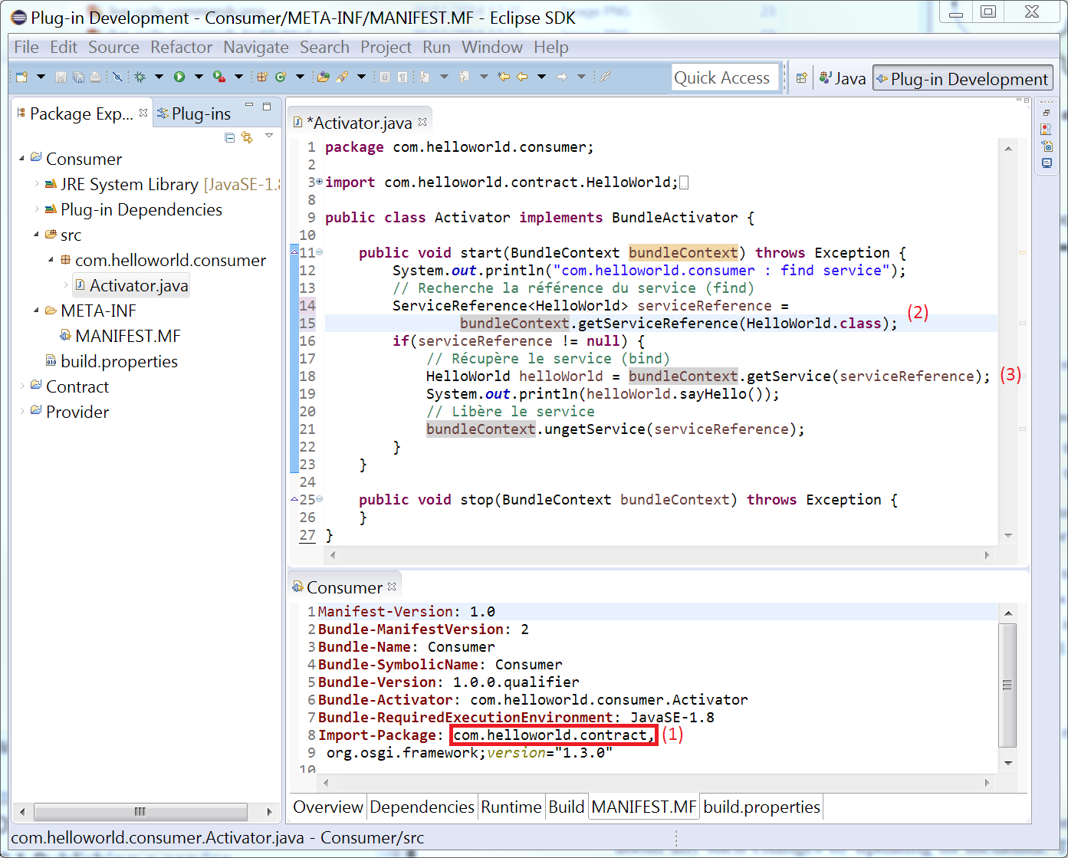Click the Print toolbar icon
This screenshot has height=858, width=1068.
(x=95, y=77)
